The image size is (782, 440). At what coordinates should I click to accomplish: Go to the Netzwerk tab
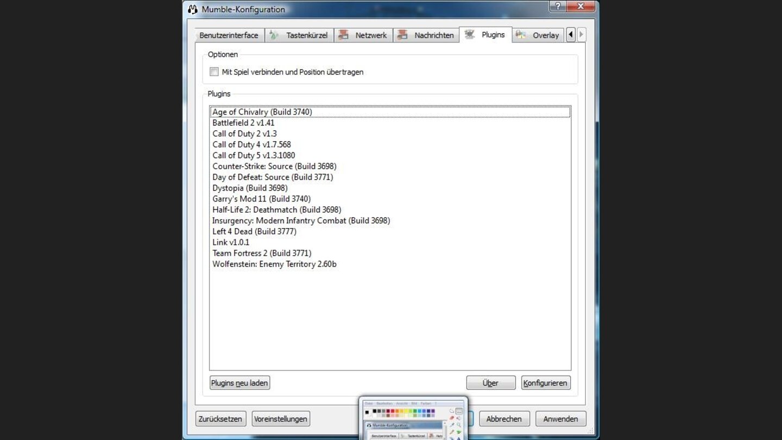[x=363, y=35]
